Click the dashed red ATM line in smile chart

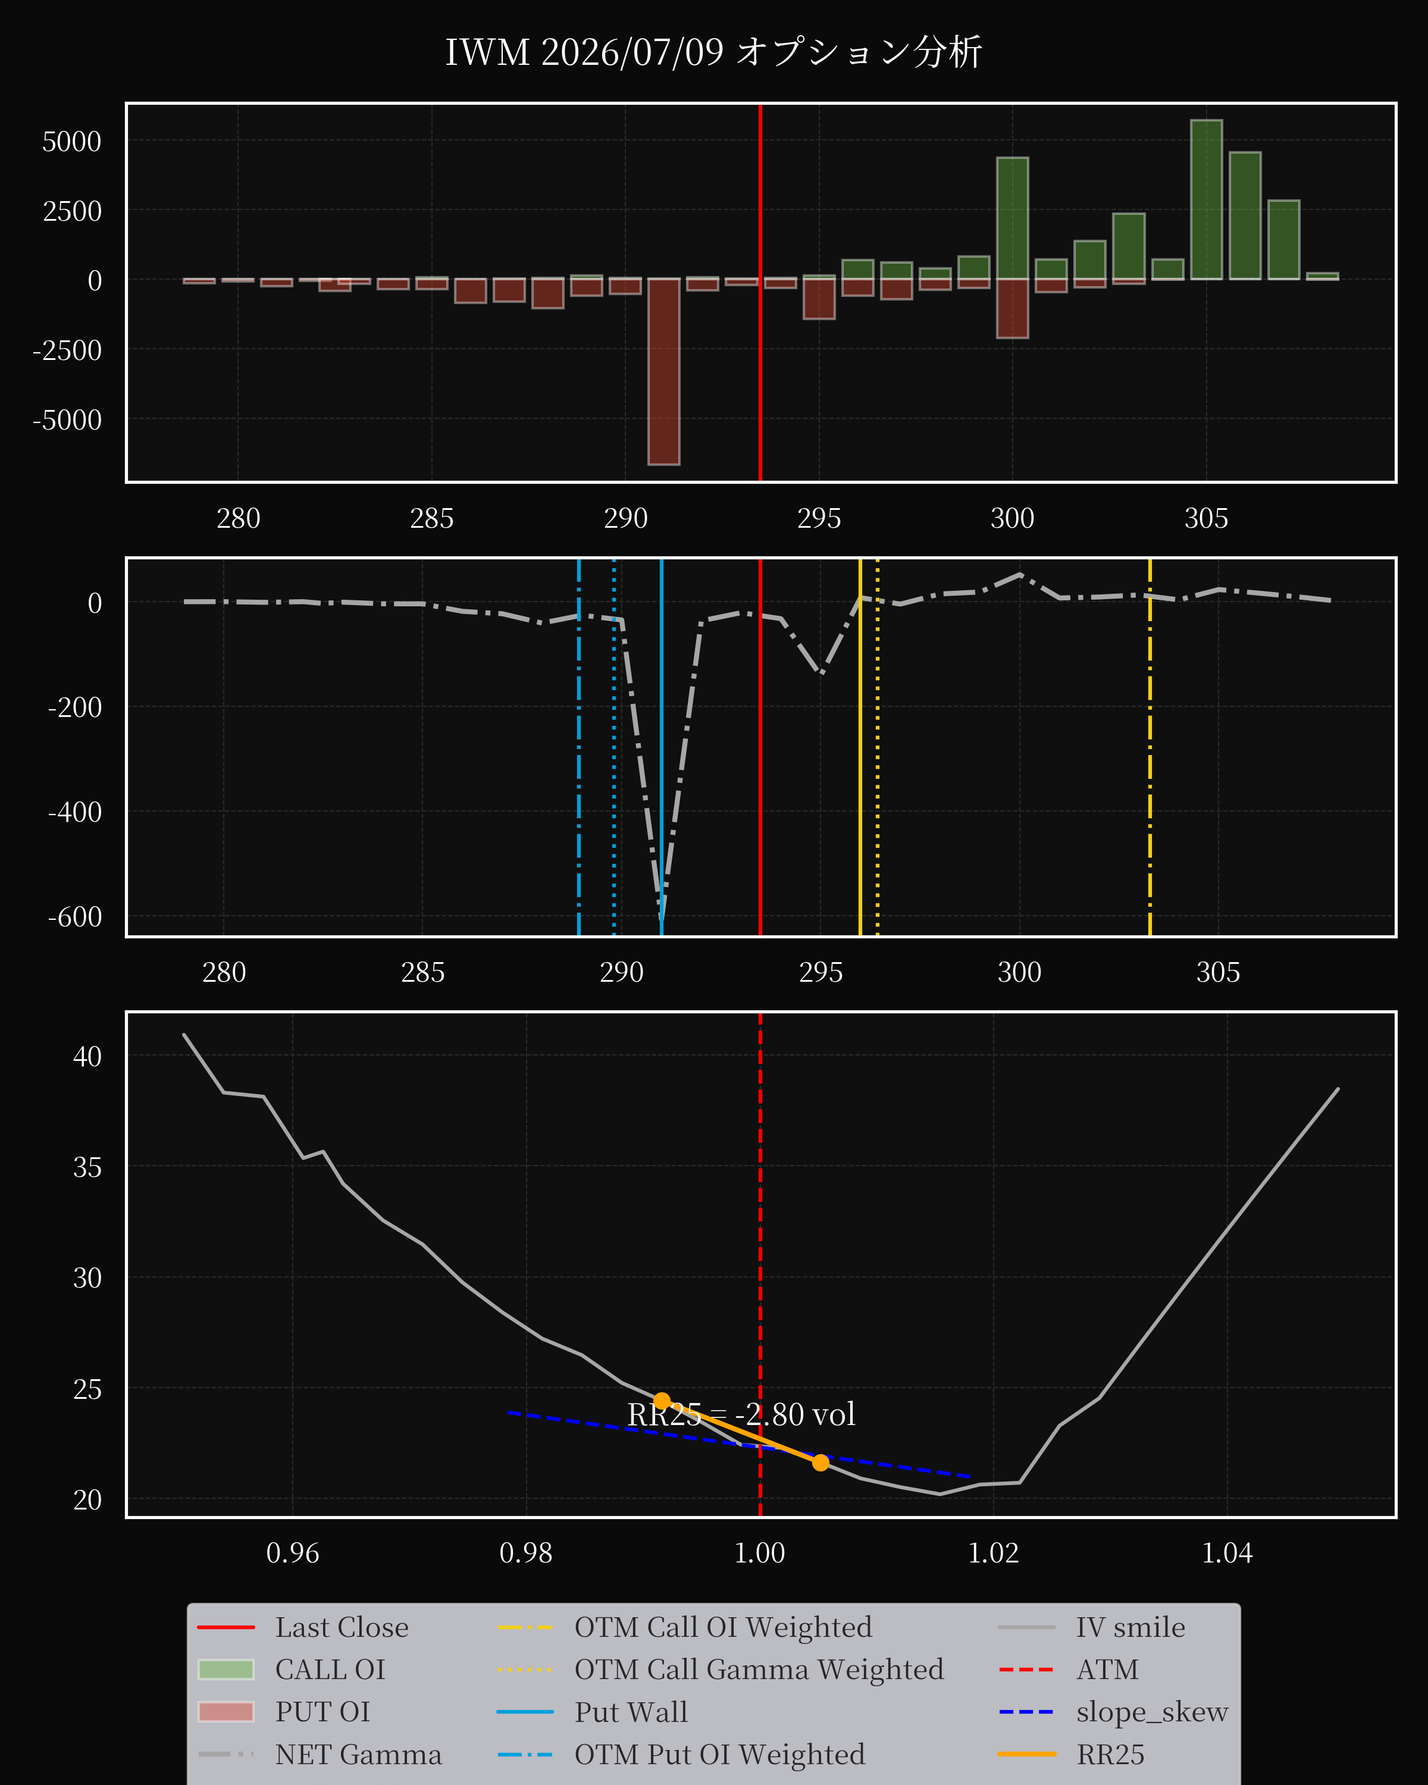click(760, 1264)
